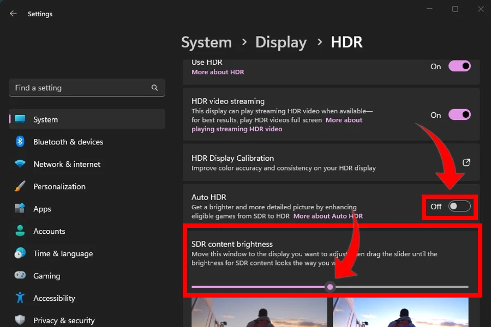This screenshot has height=327, width=491.
Task: Click the Accessibility figure icon
Action: click(20, 298)
